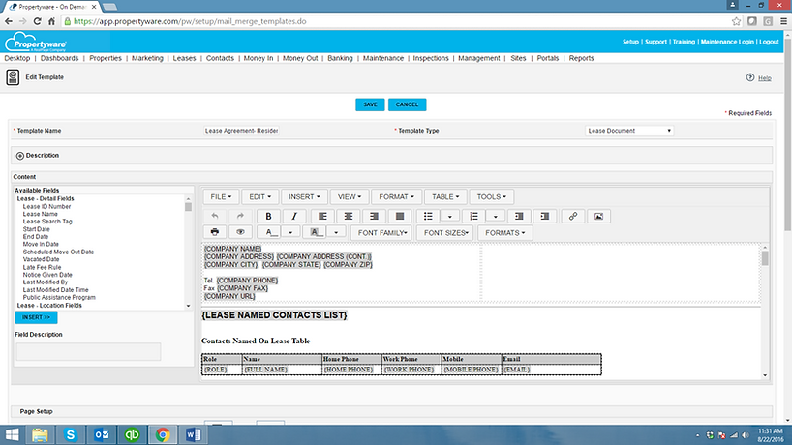Open text color picker dropdown arrow
The width and height of the screenshot is (792, 445).
[290, 232]
